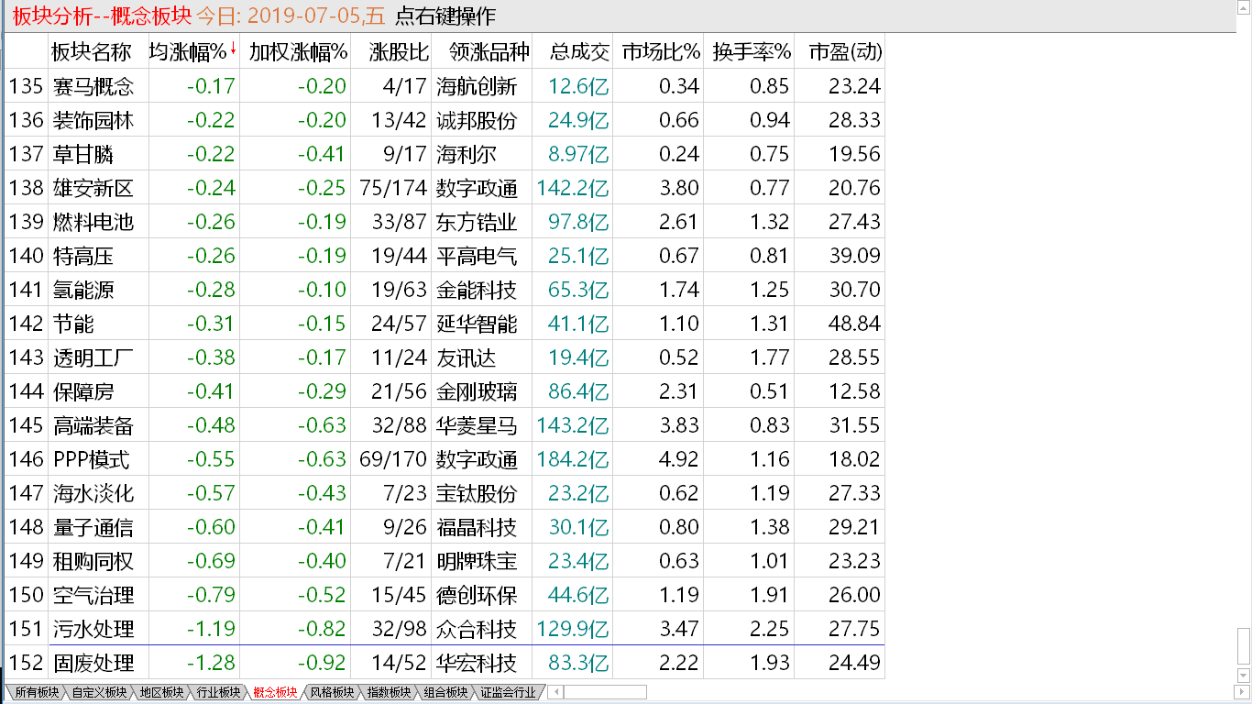Click leading stock 诚邦股份
The height and width of the screenshot is (704, 1252).
pos(477,120)
